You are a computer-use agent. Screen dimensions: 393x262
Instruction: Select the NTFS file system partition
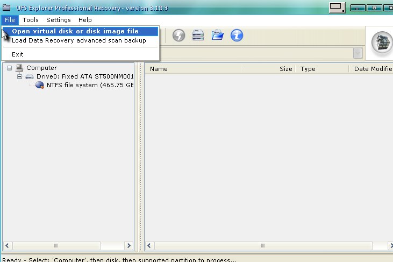(x=90, y=85)
